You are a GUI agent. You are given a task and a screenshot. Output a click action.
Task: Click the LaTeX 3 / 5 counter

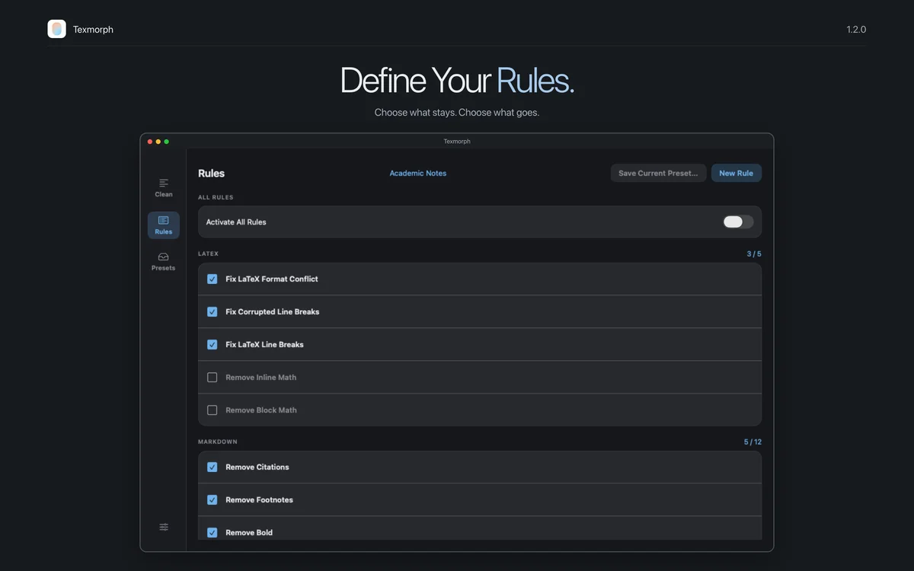click(x=754, y=254)
